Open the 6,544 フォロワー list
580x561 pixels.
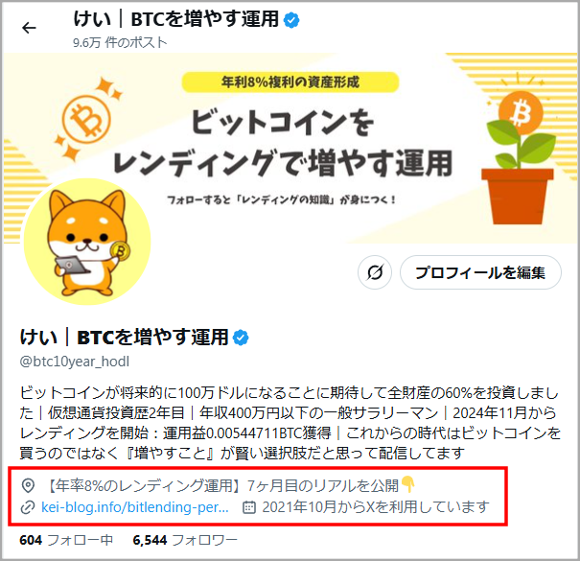click(x=185, y=540)
